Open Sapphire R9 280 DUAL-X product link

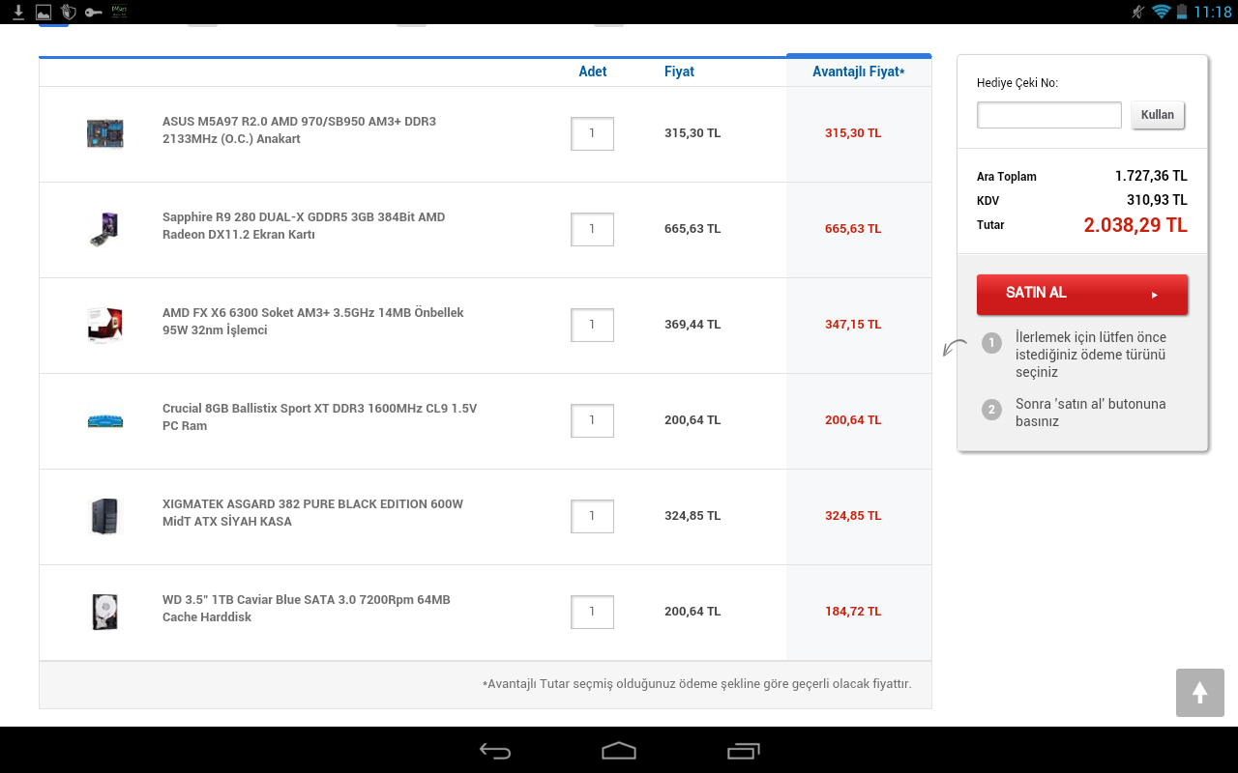coord(304,226)
